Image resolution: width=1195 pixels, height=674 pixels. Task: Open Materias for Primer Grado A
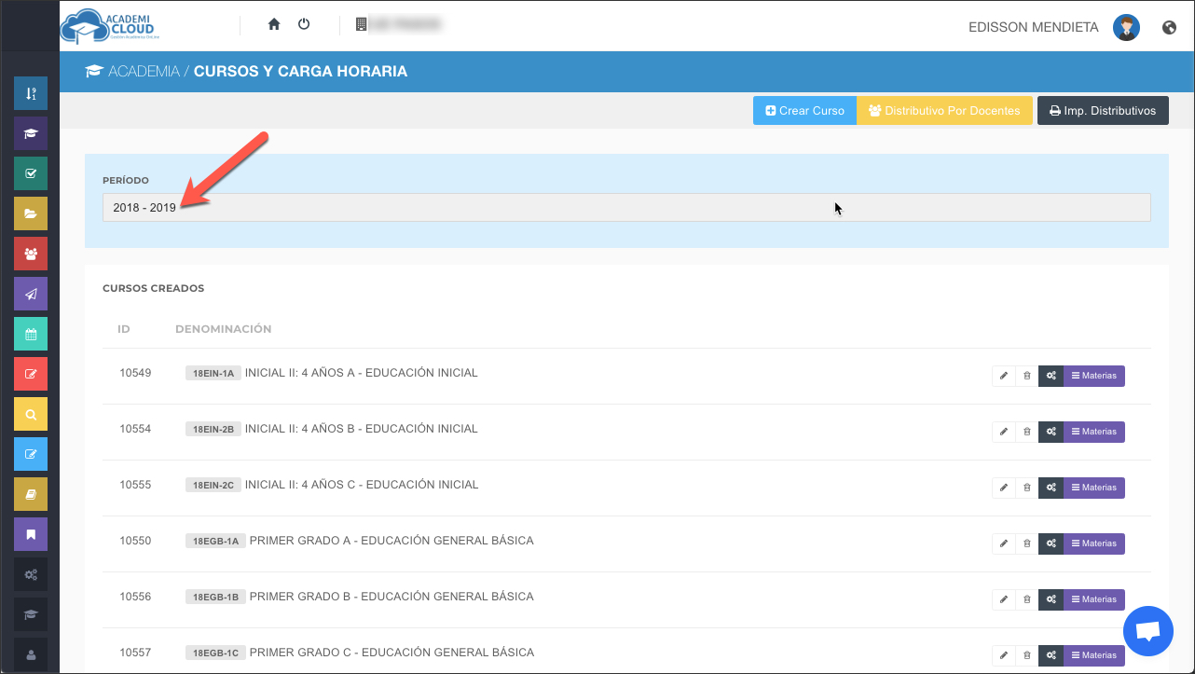tap(1093, 543)
